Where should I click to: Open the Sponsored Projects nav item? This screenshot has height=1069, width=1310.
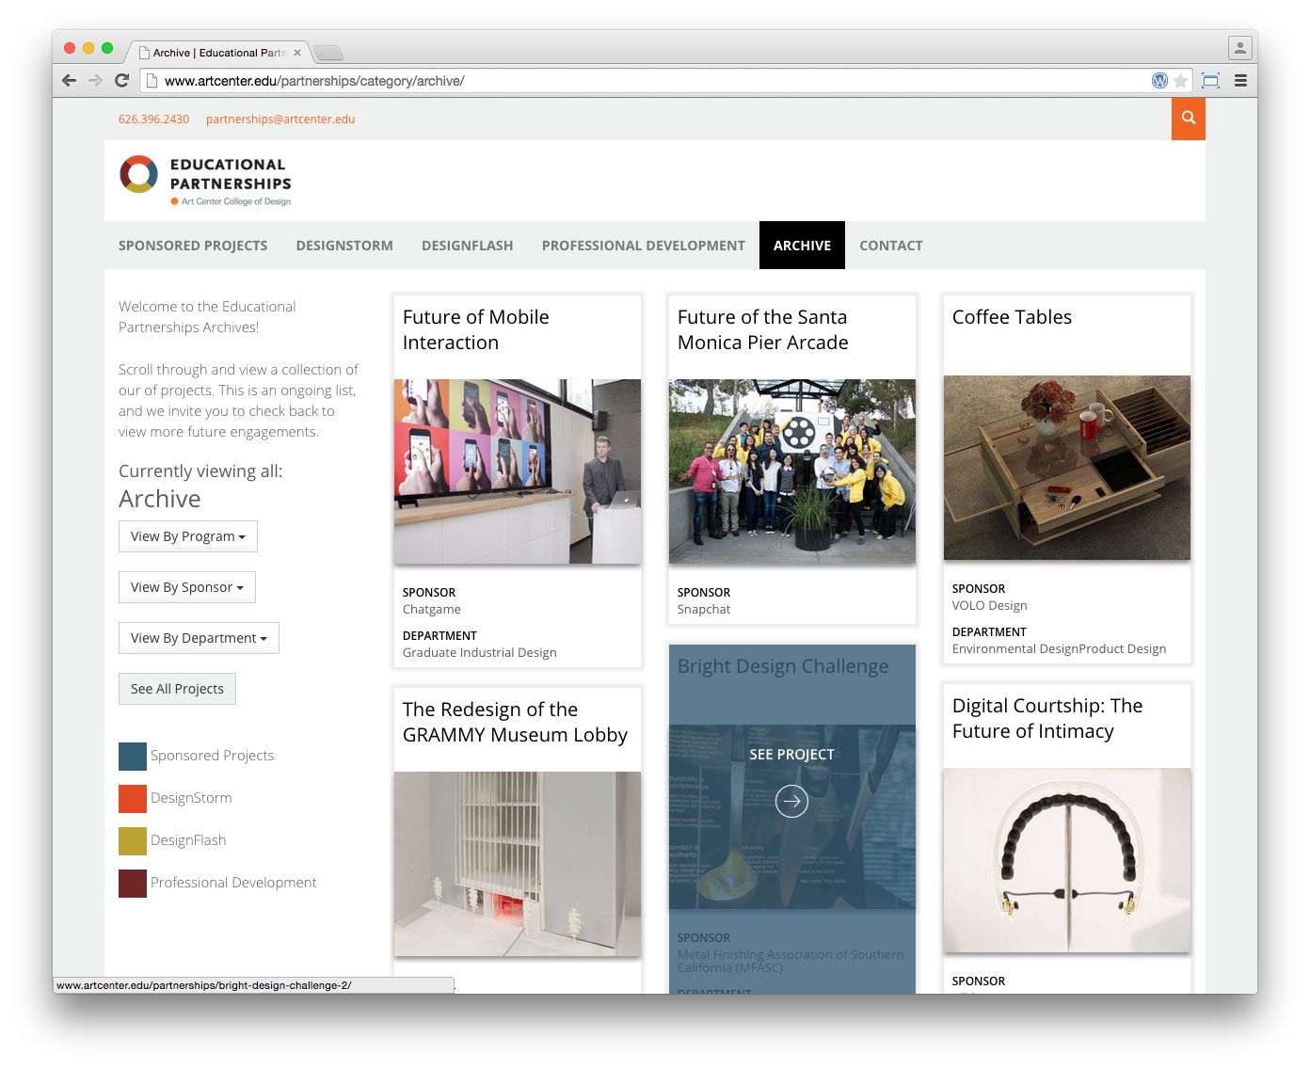click(x=193, y=246)
